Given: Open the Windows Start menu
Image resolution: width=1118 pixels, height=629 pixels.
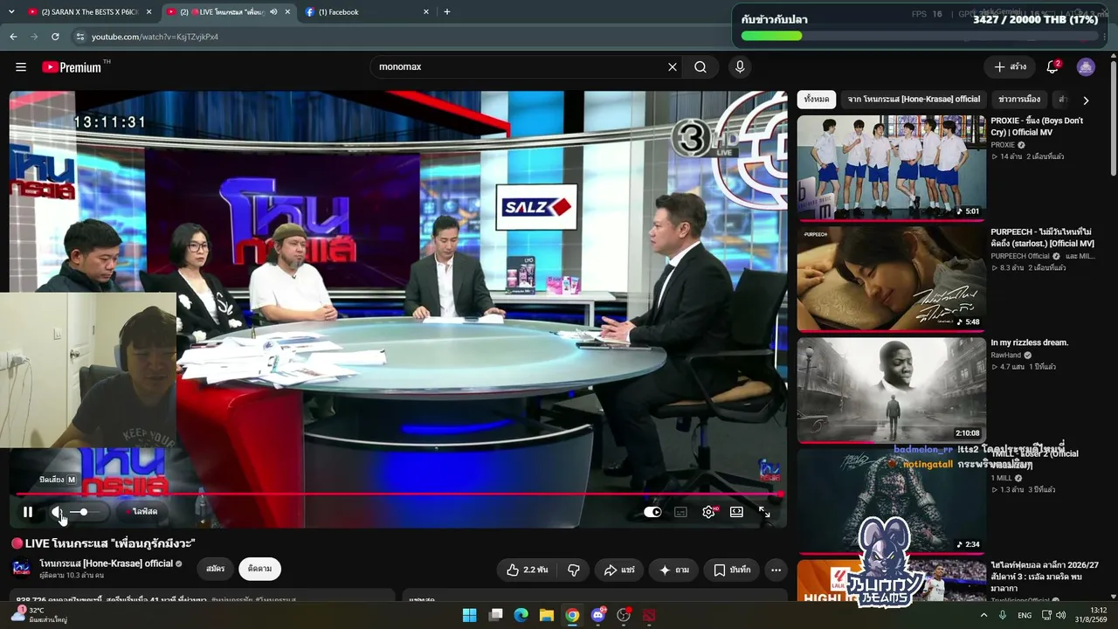Looking at the screenshot, I should 470,615.
